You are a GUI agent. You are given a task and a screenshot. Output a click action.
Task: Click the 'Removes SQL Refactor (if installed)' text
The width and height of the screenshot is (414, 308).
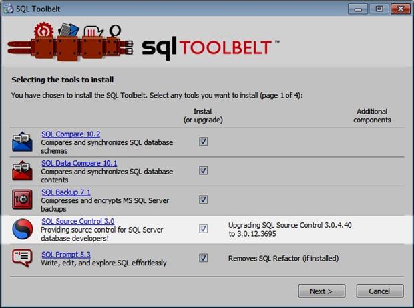(283, 258)
